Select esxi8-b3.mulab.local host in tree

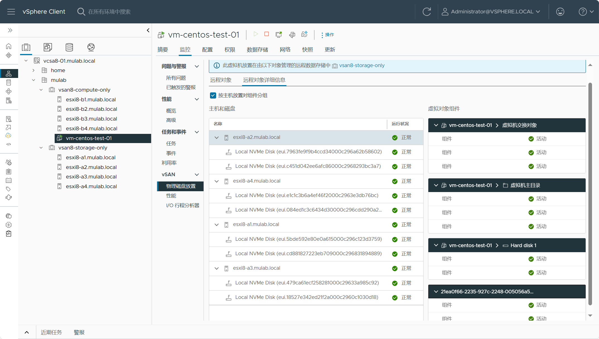tap(91, 119)
